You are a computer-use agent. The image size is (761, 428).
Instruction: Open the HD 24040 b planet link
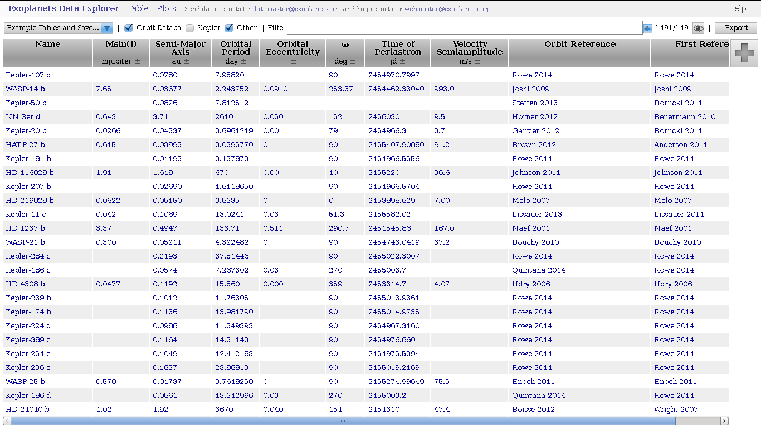coord(27,409)
